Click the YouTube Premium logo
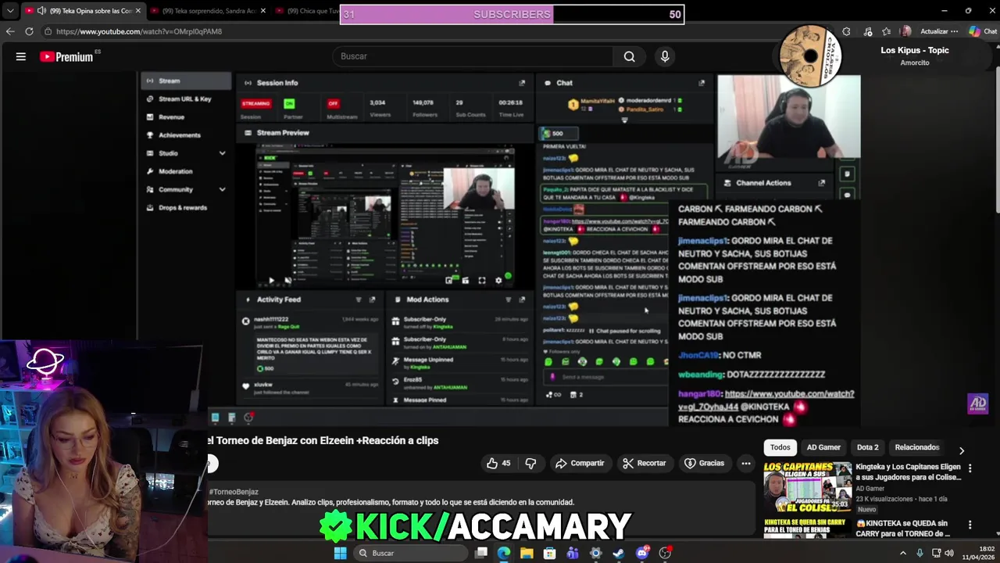 click(x=70, y=56)
